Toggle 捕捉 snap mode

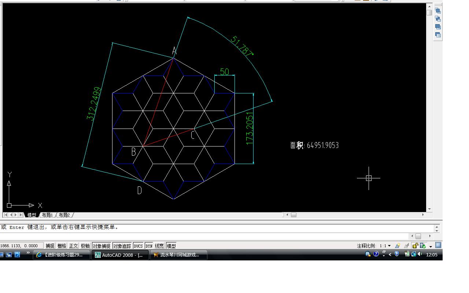pos(50,246)
